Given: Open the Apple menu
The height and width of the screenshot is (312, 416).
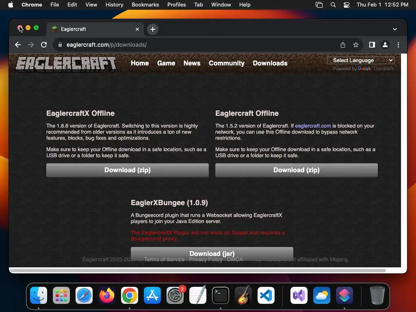Looking at the screenshot, I should click(x=11, y=5).
